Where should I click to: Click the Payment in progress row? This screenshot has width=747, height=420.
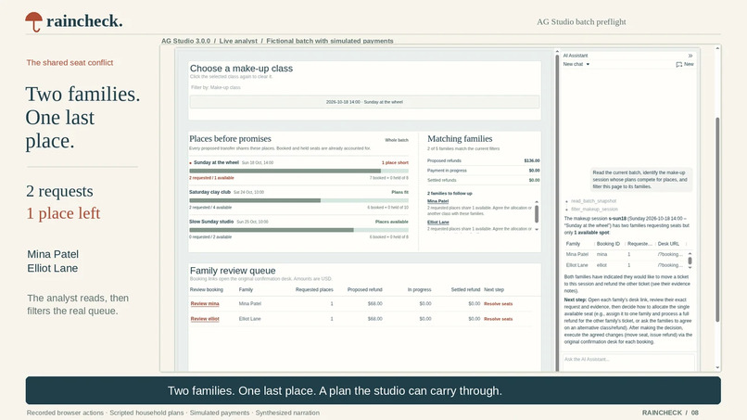[x=483, y=171]
